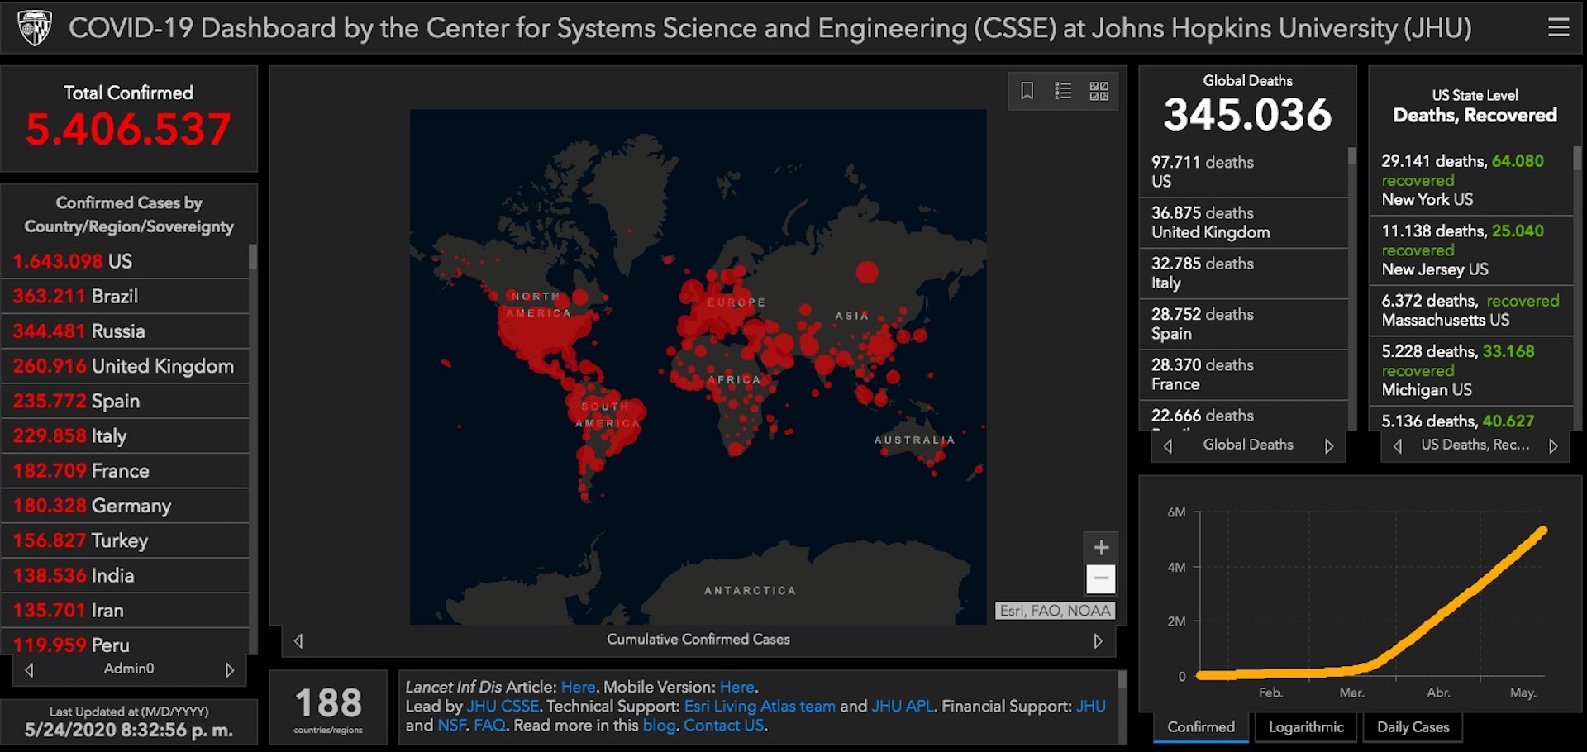Zoom in on the map
Viewport: 1587px width, 752px height.
pos(1100,547)
